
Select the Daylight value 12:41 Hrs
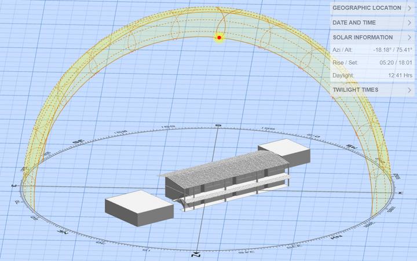(x=400, y=75)
